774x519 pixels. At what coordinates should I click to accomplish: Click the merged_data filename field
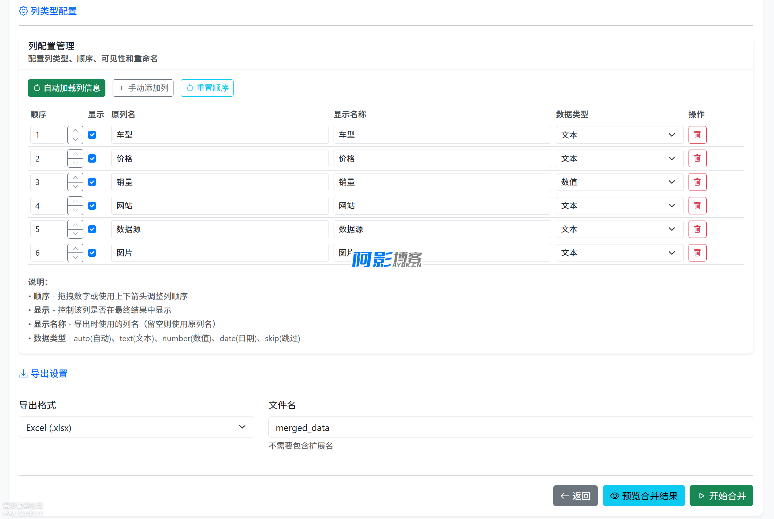pyautogui.click(x=510, y=427)
